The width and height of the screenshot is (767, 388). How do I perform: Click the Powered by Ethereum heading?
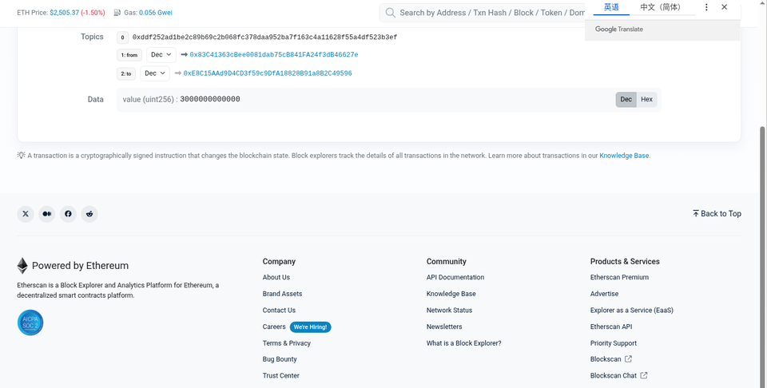click(x=80, y=266)
